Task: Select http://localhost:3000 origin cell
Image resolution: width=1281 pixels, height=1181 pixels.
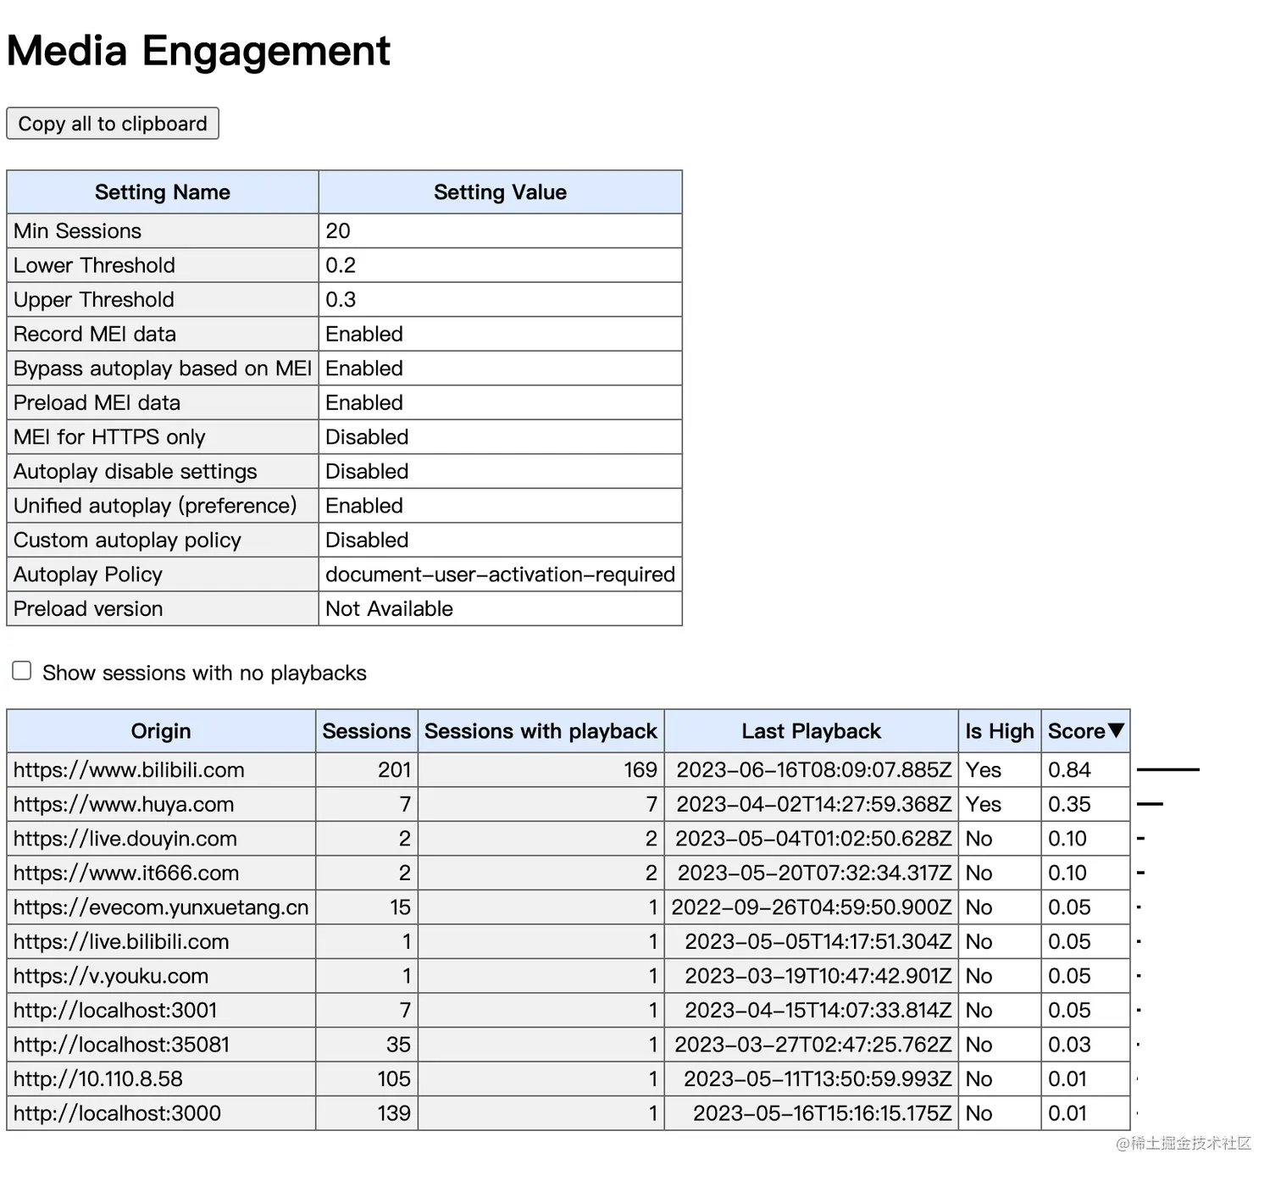Action: pos(161,1113)
